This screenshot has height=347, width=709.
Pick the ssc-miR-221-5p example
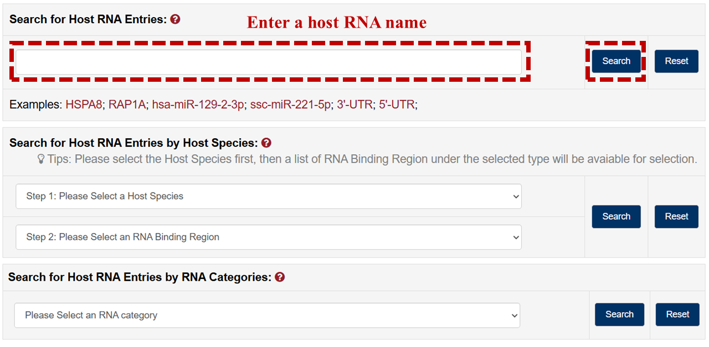pyautogui.click(x=290, y=104)
